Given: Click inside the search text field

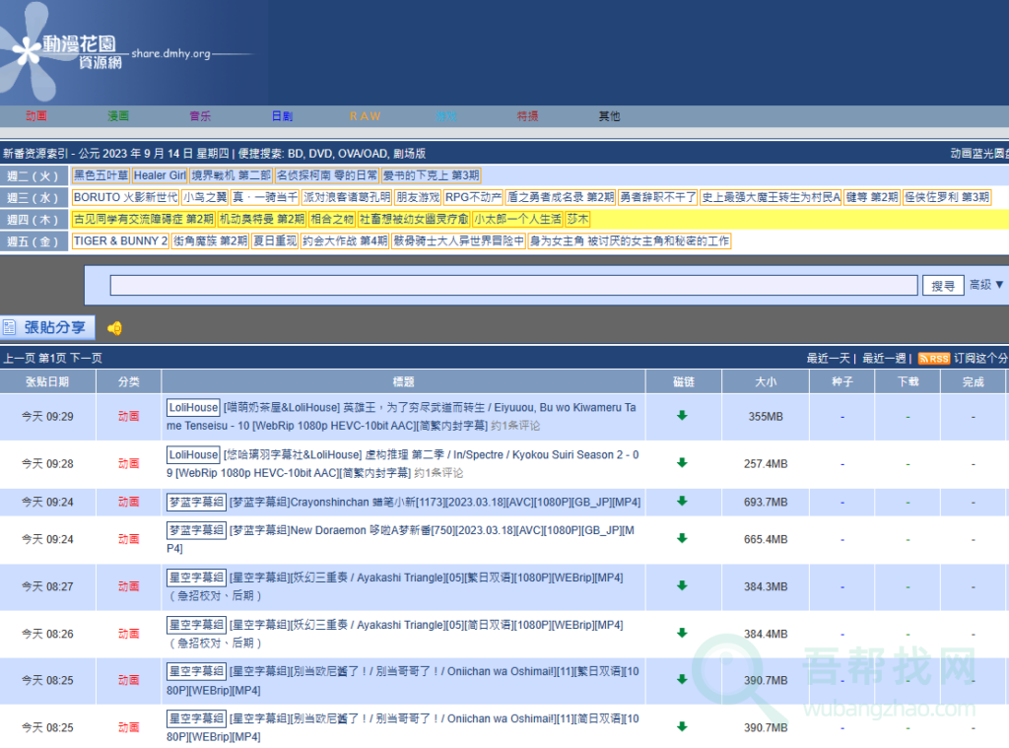Looking at the screenshot, I should [x=512, y=286].
